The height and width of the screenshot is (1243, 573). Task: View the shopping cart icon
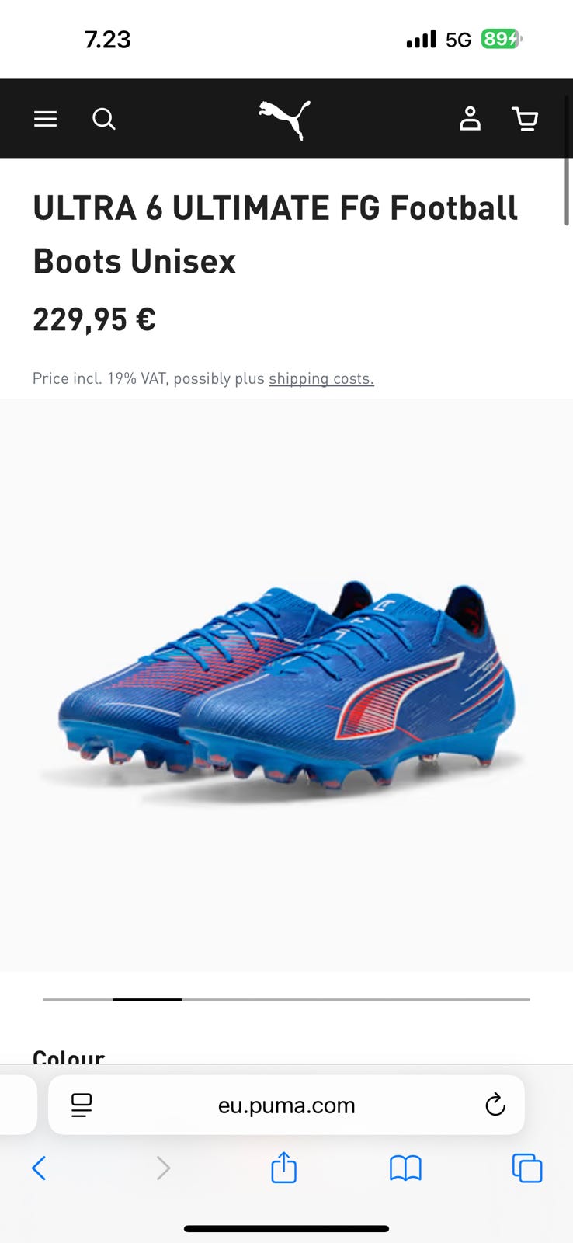coord(526,119)
